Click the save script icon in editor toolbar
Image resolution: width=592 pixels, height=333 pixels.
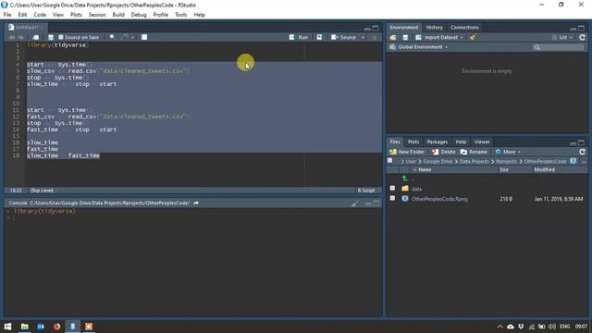(51, 37)
